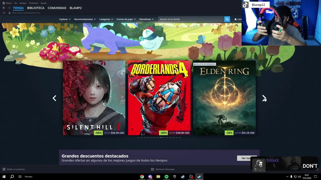Open the Ver menu
The image size is (321, 180).
point(16,3)
